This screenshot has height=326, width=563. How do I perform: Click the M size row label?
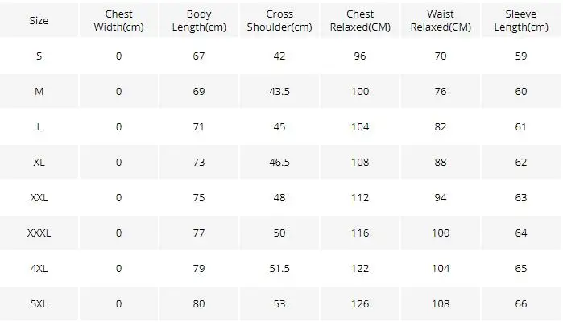(39, 91)
